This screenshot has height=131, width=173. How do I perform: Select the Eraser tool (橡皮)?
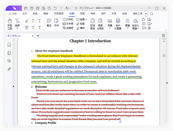tap(81, 28)
